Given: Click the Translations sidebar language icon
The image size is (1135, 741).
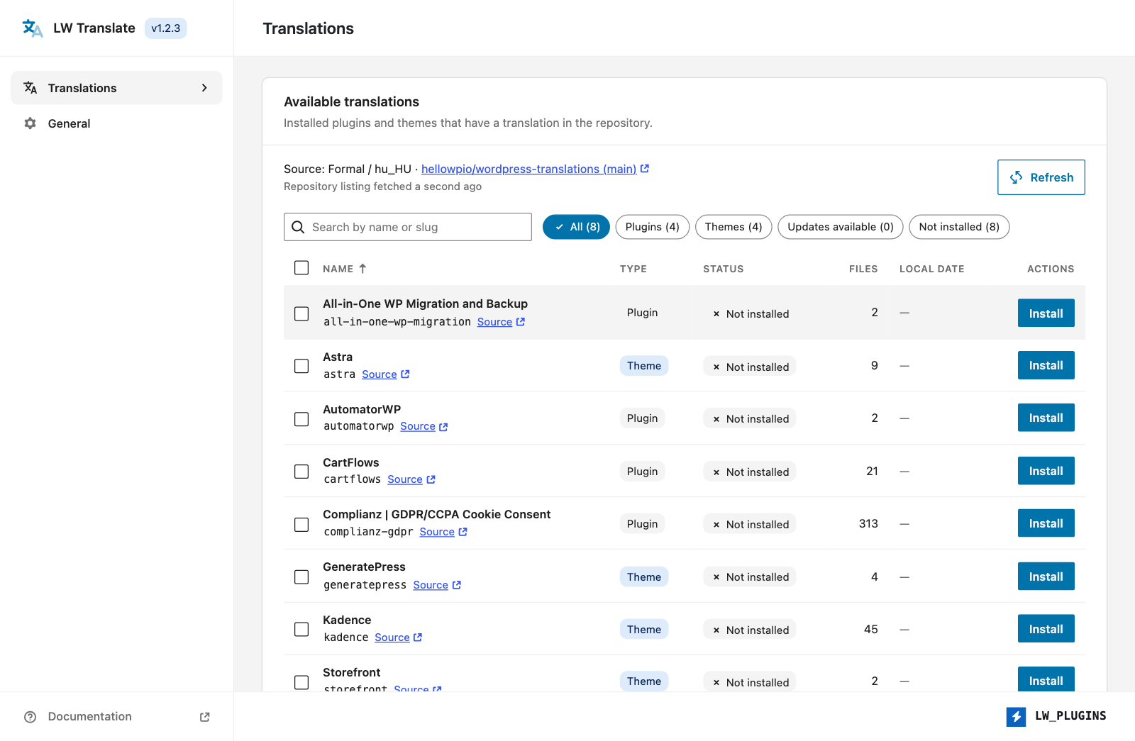Looking at the screenshot, I should coord(31,87).
